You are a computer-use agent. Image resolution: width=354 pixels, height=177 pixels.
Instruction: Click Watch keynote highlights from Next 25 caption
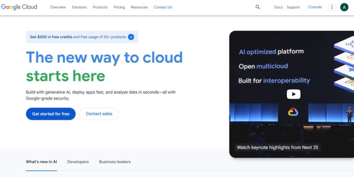pos(278,147)
